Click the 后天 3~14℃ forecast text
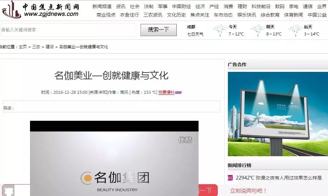Image resolution: width=328 pixels, height=196 pixels. pyautogui.click(x=311, y=31)
